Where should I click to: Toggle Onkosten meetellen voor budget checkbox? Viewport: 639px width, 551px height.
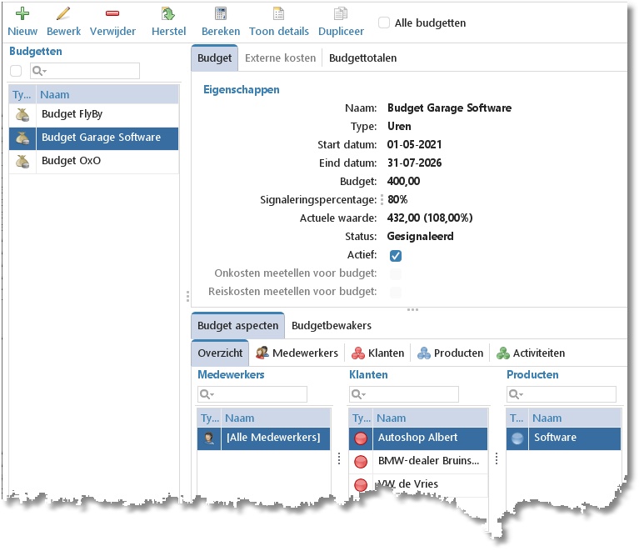[395, 273]
